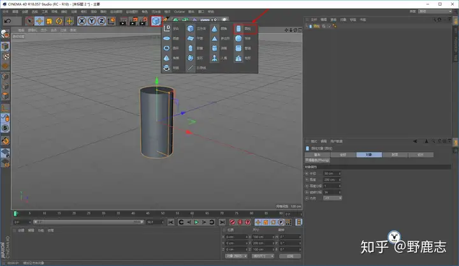The width and height of the screenshot is (459, 266).
Task: Click the Cube primitive button in toolbar
Action: pos(156,21)
